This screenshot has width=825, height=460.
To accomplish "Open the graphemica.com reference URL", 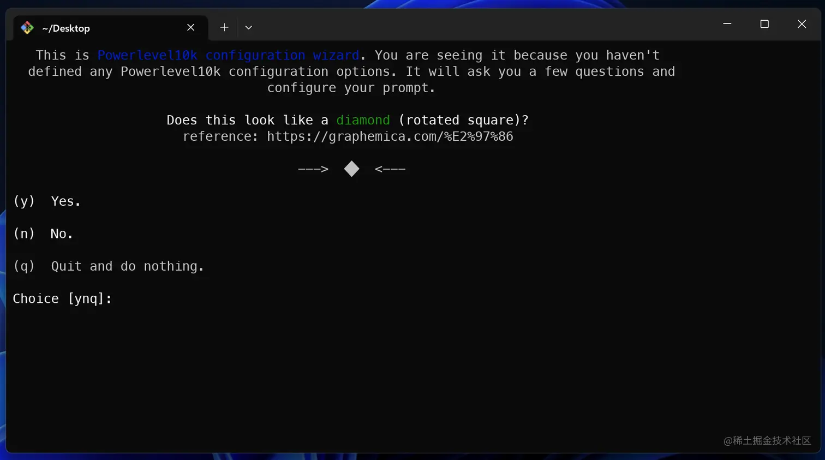I will (390, 136).
